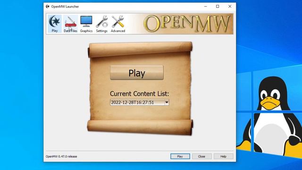Minimize the OpenMW Launcher window
The image size is (302, 170).
point(206,6)
